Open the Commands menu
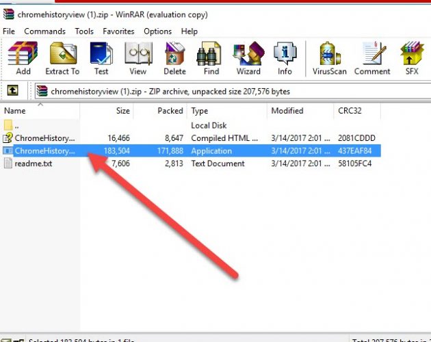The height and width of the screenshot is (342, 431). click(44, 31)
